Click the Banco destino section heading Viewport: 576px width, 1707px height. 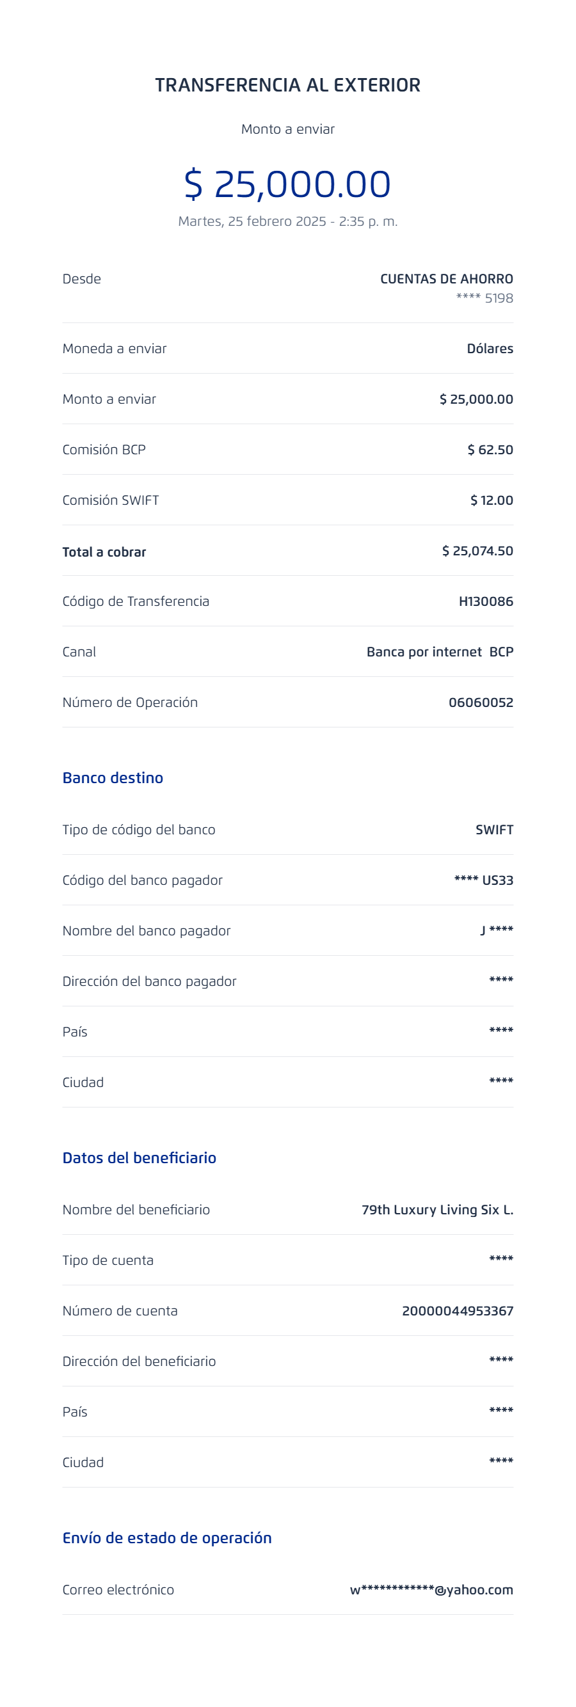click(113, 778)
